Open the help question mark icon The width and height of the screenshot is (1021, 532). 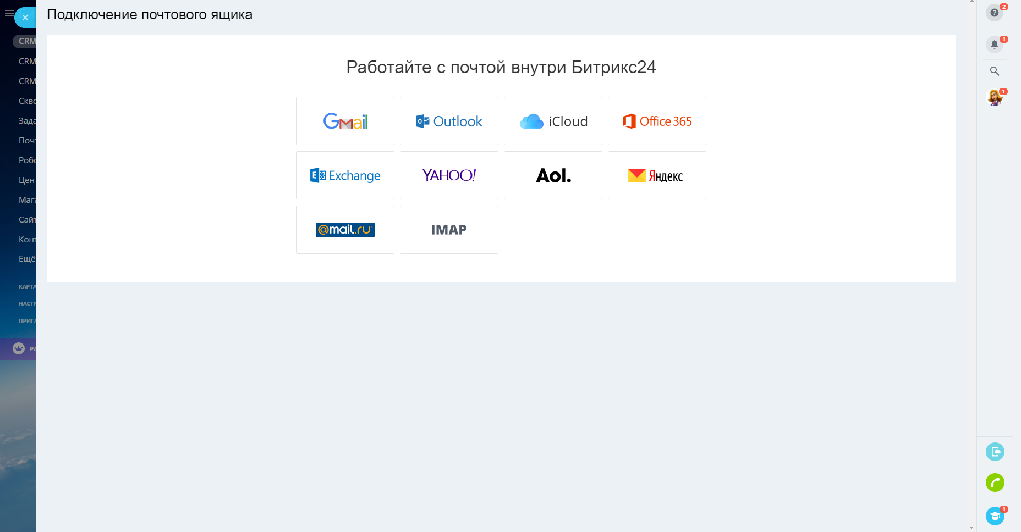995,13
